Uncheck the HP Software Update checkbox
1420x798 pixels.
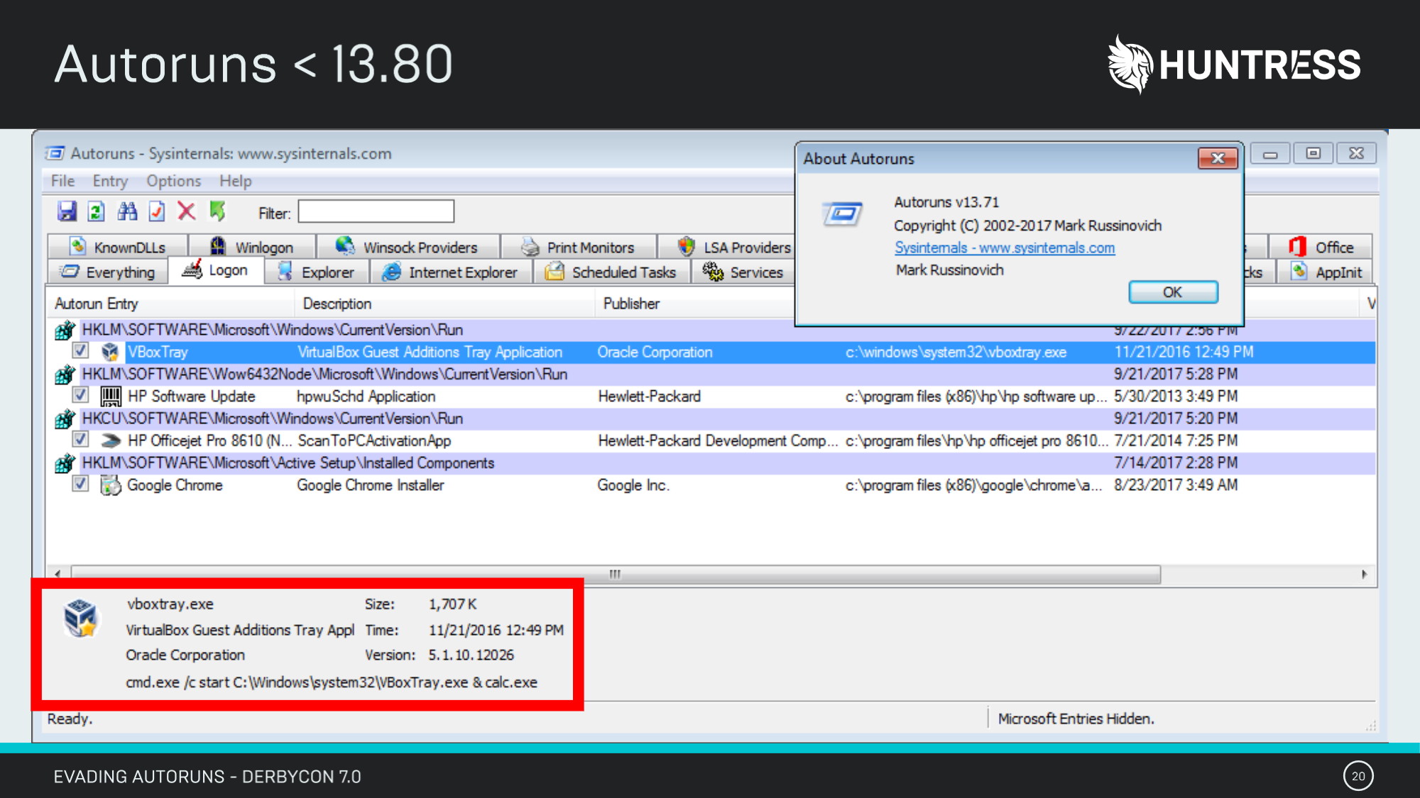80,395
